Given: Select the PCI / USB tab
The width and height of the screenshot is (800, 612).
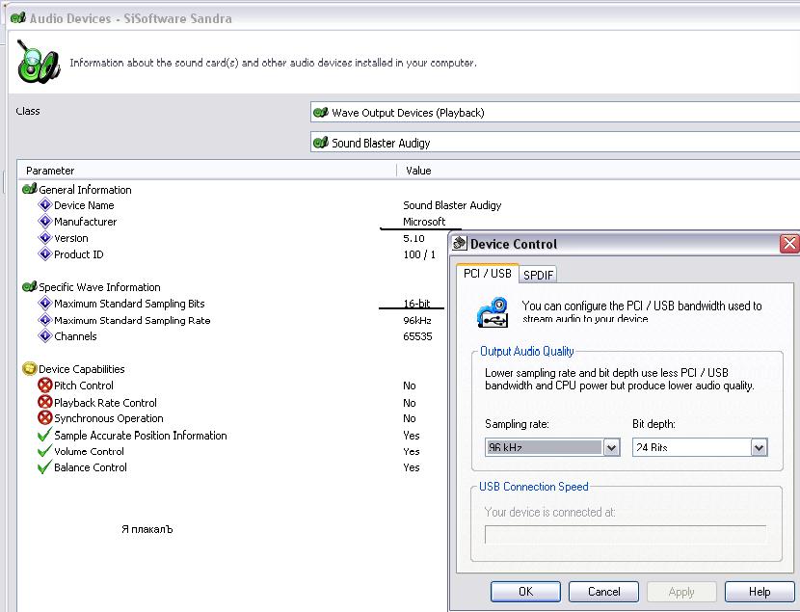Looking at the screenshot, I should click(487, 273).
